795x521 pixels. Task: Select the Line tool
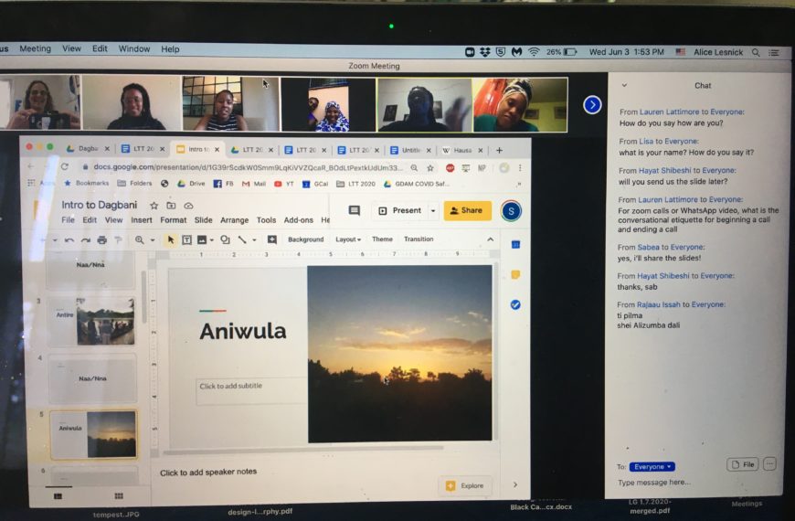coord(242,240)
